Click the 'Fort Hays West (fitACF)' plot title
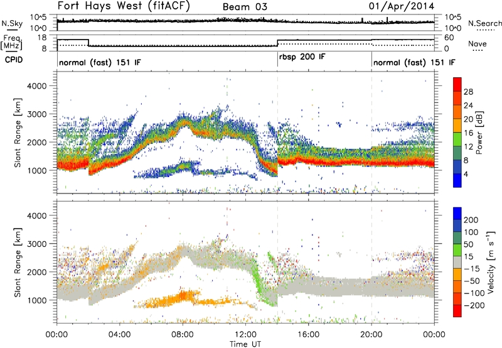The width and height of the screenshot is (502, 348). point(123,6)
